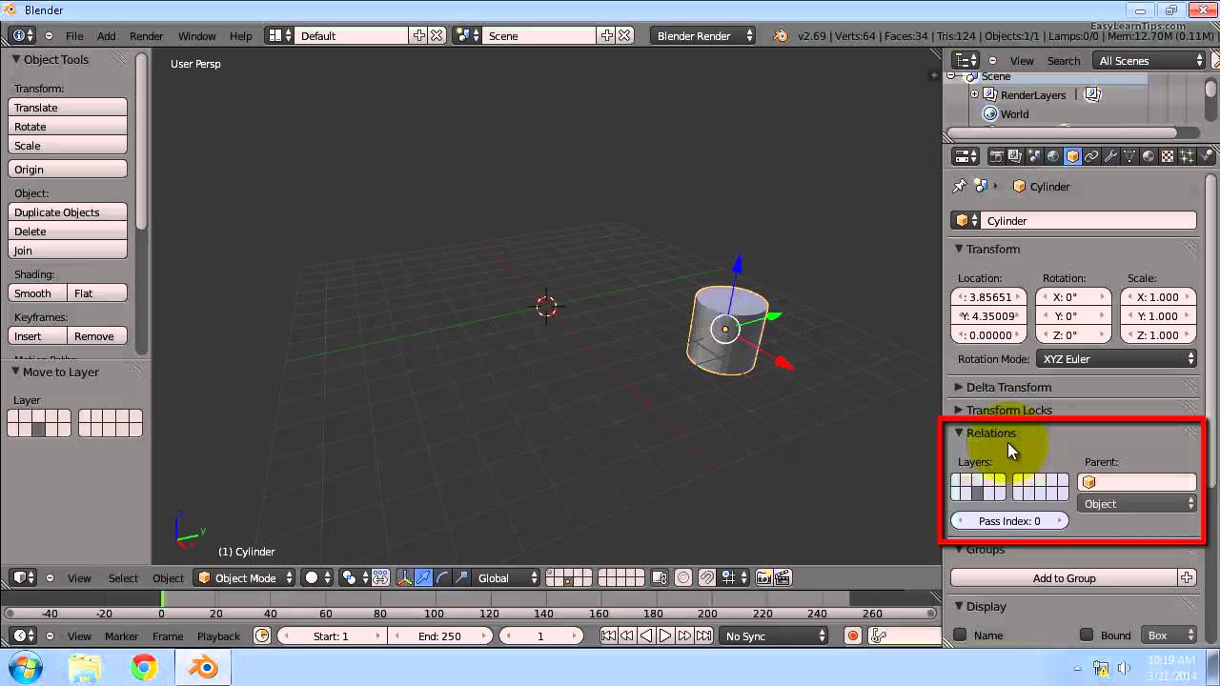Toggle the Name checkbox in Display panel

click(x=961, y=636)
